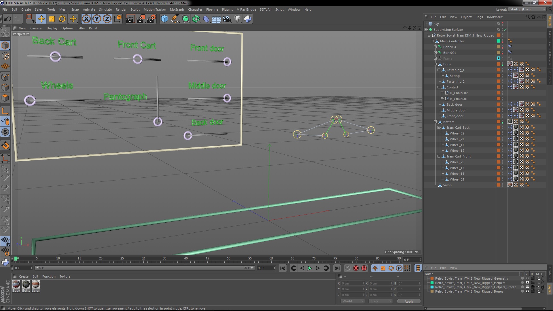Open the Scale coordinate mode dropdown
Viewport: 553px width, 311px height.
[380, 301]
